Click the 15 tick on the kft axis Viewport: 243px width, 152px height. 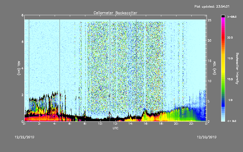pos(210,61)
